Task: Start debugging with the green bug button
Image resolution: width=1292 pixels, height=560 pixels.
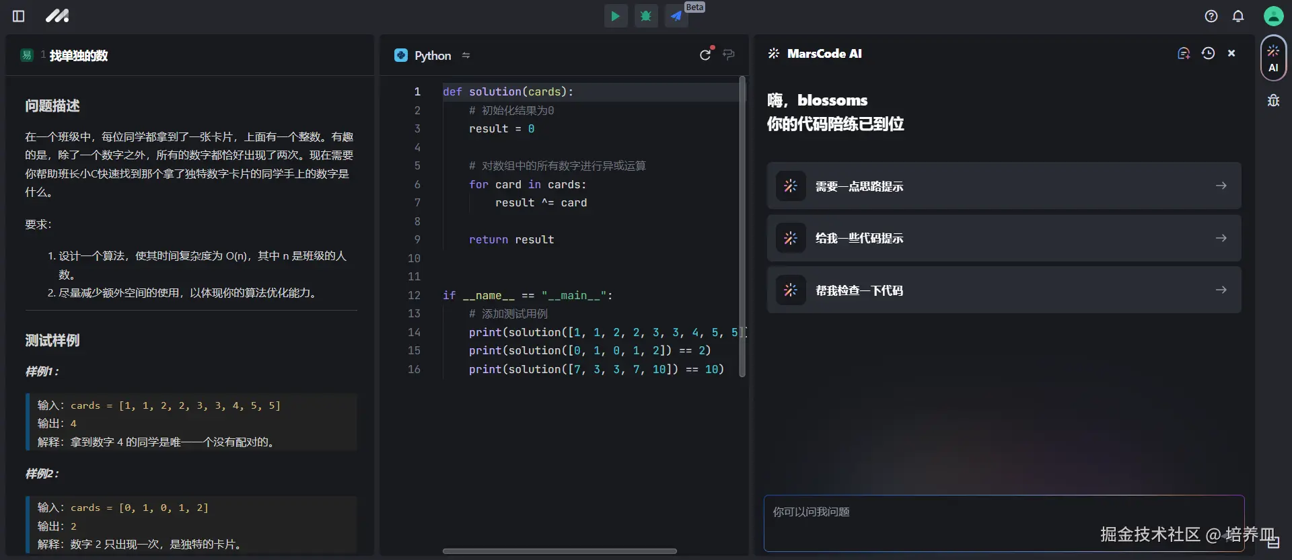Action: point(646,16)
